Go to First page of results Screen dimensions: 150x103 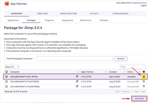[x=117, y=92]
